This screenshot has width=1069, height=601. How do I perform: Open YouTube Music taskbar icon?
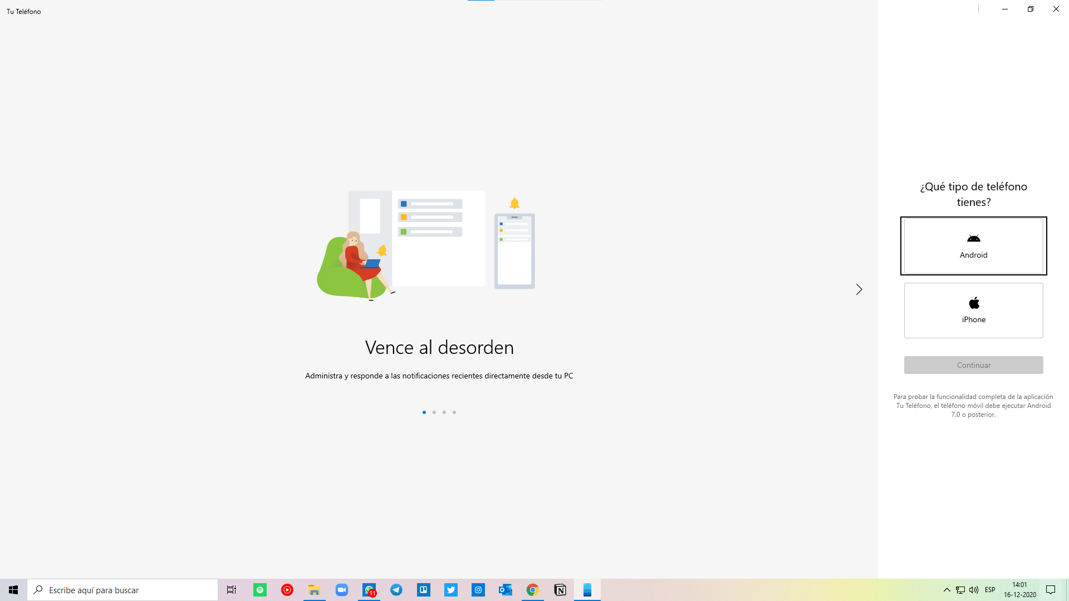pos(287,590)
